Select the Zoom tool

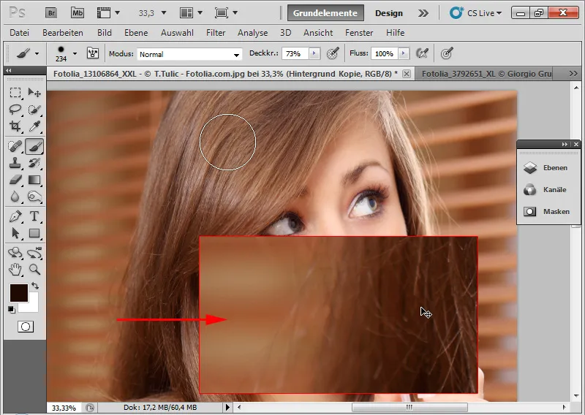(x=34, y=270)
